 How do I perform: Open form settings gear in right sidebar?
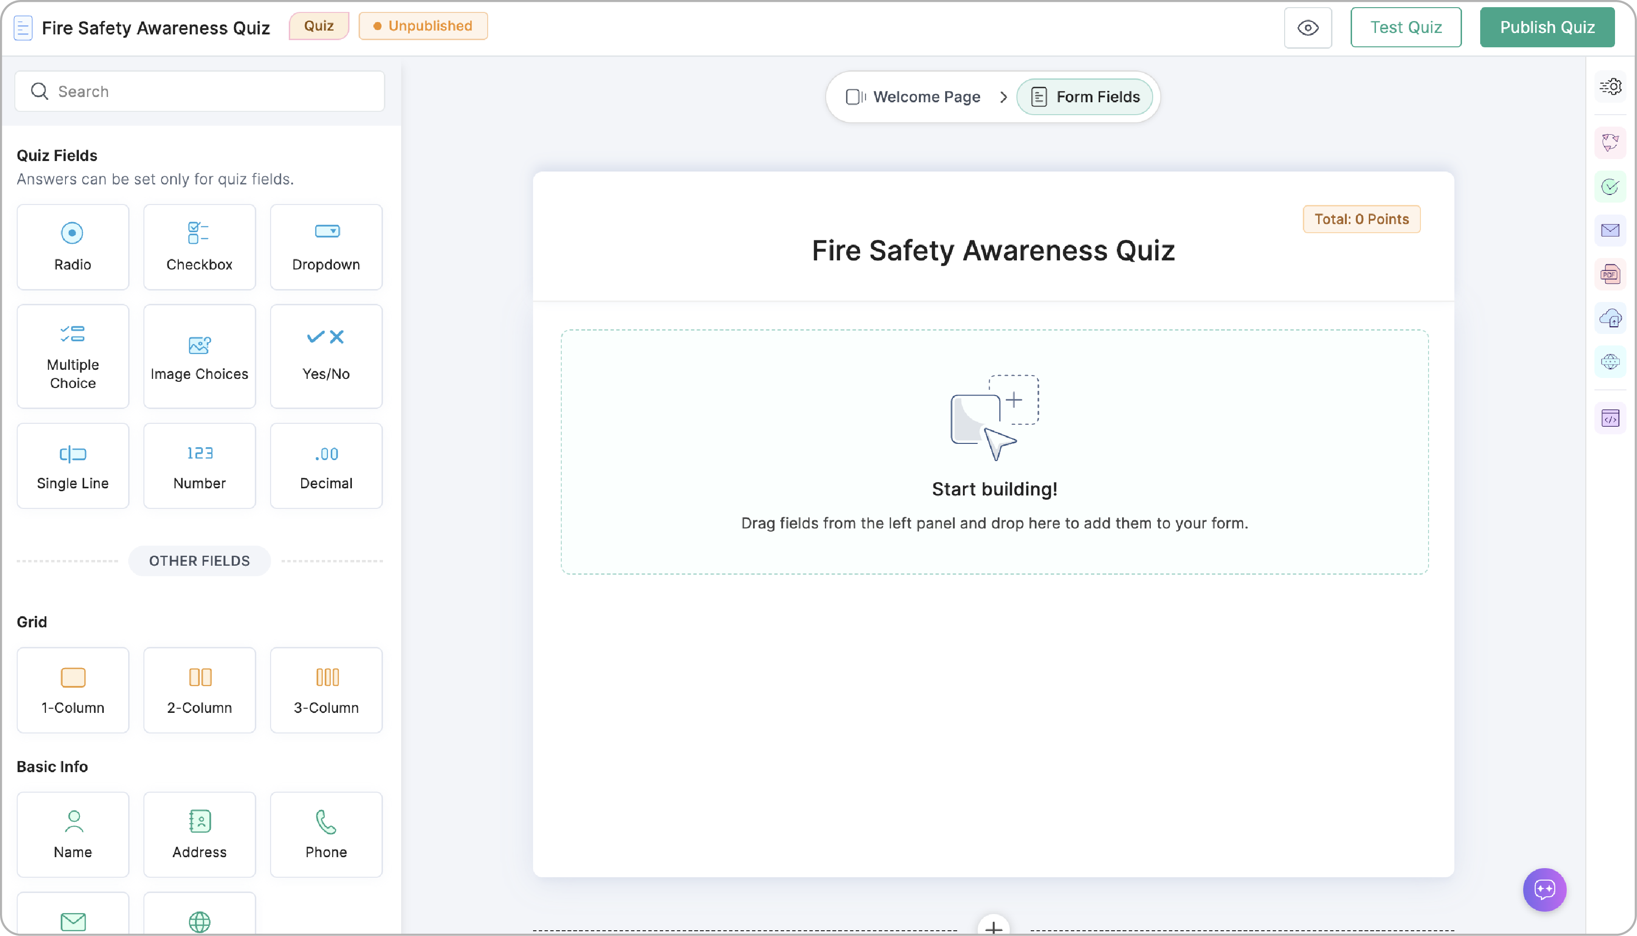(1611, 86)
